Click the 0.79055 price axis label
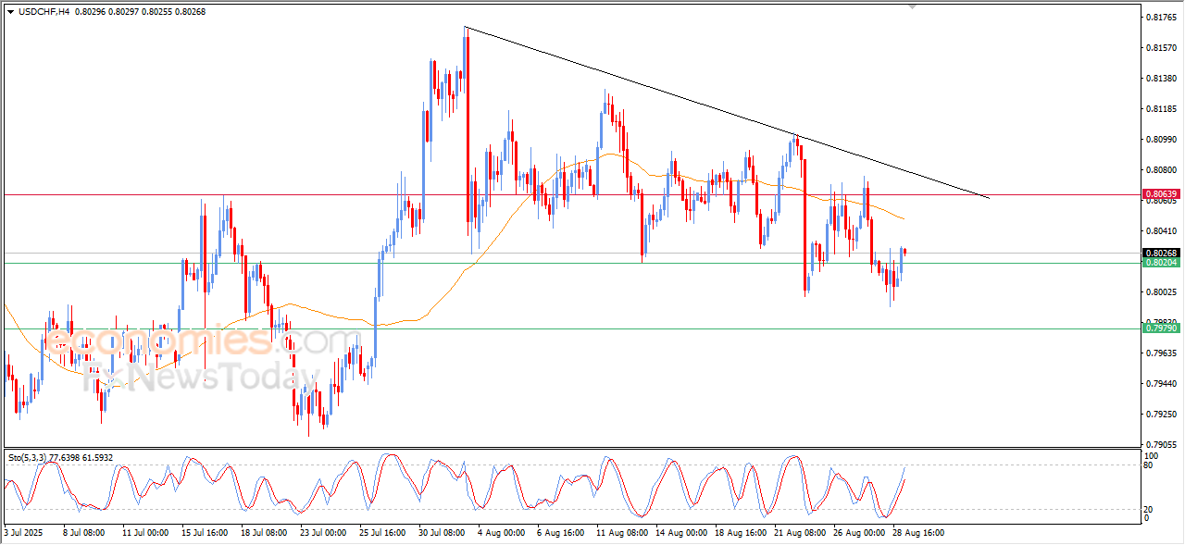Image resolution: width=1185 pixels, height=545 pixels. [1161, 445]
